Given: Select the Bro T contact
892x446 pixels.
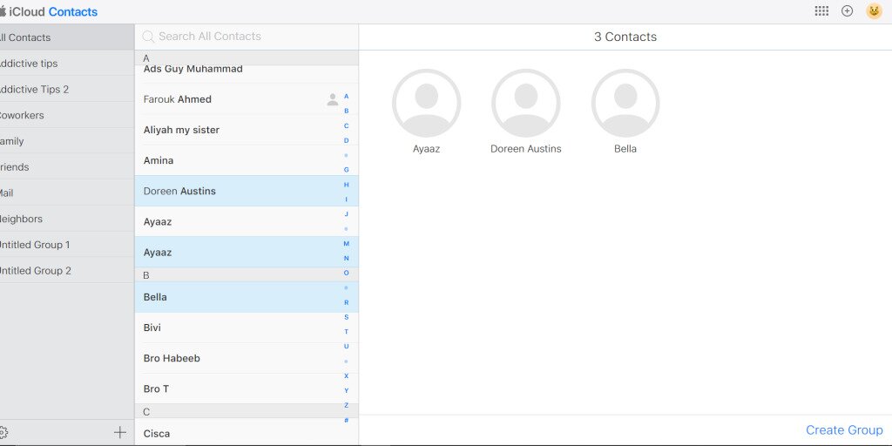Looking at the screenshot, I should coord(247,389).
